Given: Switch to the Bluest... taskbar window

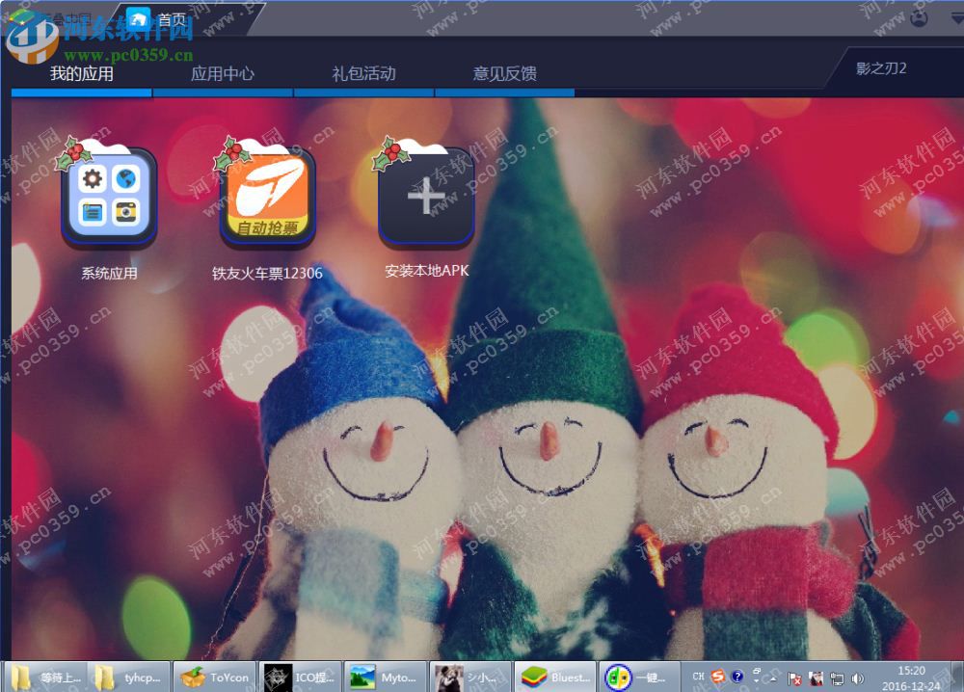Looking at the screenshot, I should pyautogui.click(x=555, y=678).
